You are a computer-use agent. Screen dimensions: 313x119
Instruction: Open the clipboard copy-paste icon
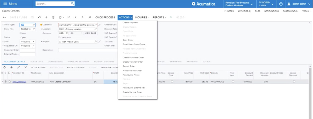(x=60, y=17)
